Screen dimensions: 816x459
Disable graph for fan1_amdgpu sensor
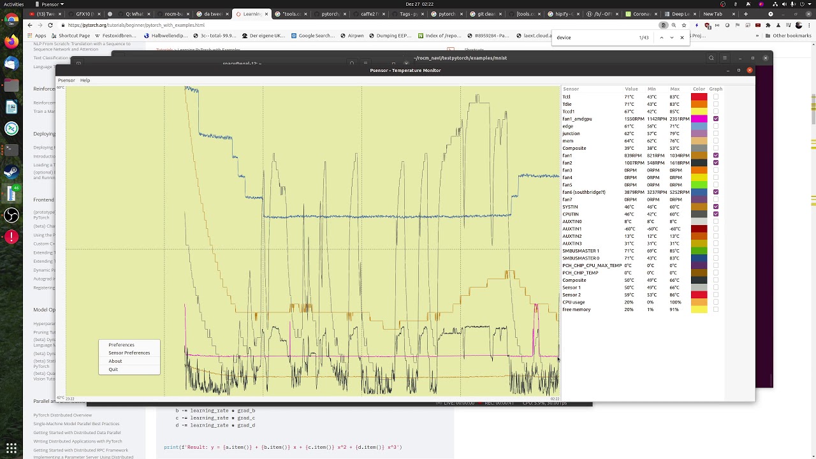pos(716,119)
